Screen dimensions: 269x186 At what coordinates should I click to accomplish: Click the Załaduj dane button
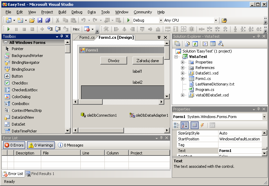[148, 60]
